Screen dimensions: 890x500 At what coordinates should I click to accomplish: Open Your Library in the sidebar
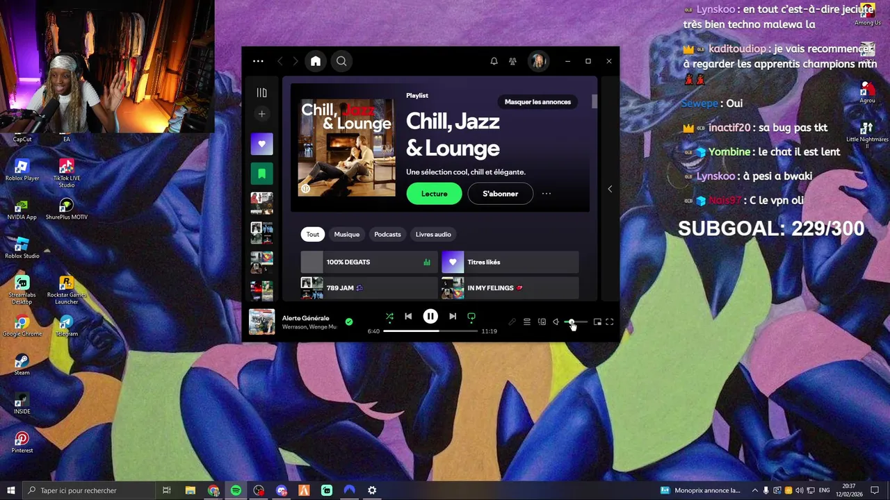(x=261, y=92)
